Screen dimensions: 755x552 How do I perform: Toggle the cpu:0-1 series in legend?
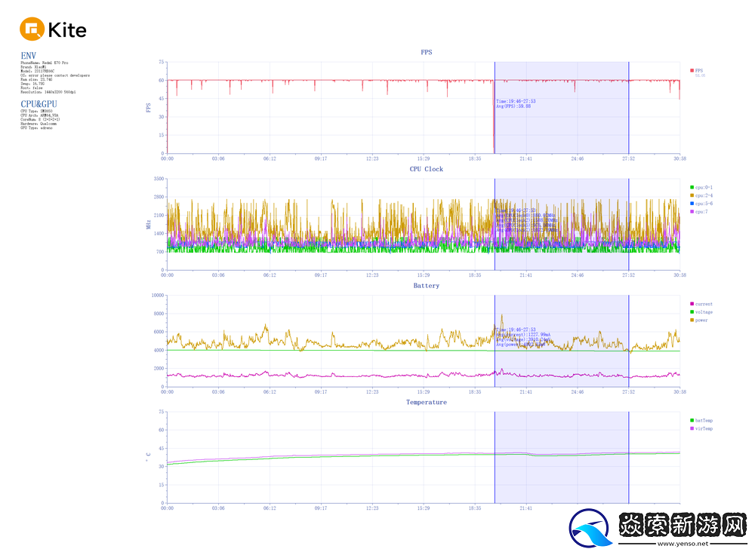[692, 187]
